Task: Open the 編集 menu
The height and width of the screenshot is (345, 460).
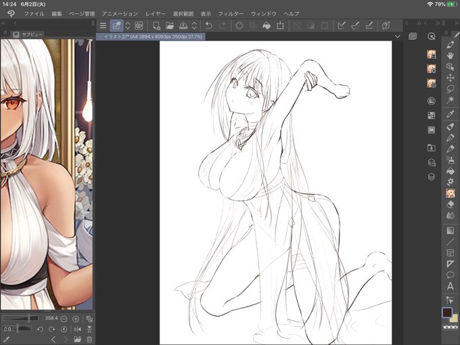Action: [x=57, y=14]
